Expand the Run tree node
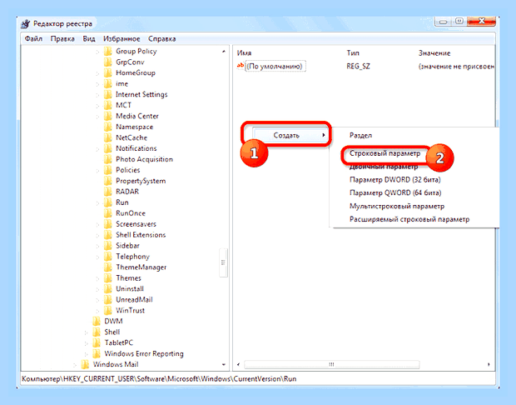This screenshot has height=405, width=516. click(97, 203)
